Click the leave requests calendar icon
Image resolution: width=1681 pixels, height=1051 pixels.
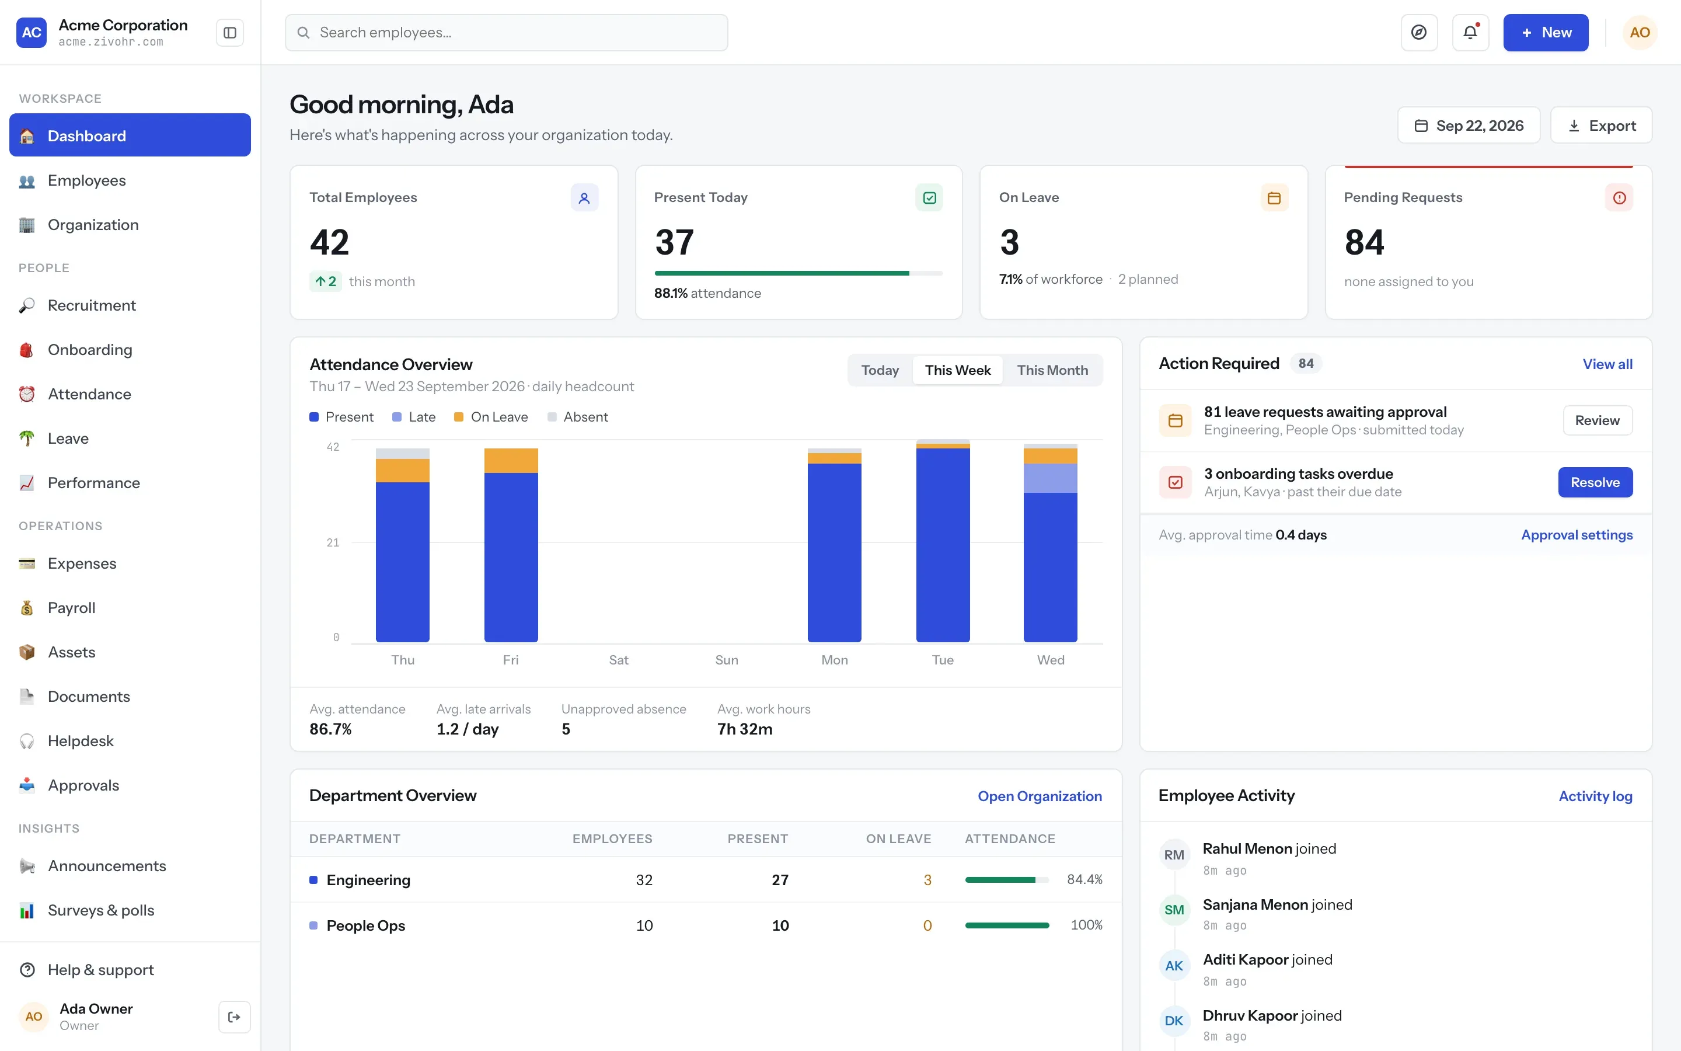[1176, 420]
